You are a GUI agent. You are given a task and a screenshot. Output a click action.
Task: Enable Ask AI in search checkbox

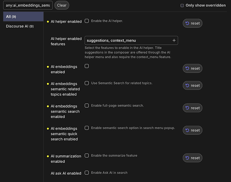(87, 173)
